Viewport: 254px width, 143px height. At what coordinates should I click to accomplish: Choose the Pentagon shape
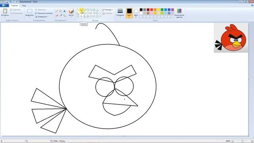point(85,13)
